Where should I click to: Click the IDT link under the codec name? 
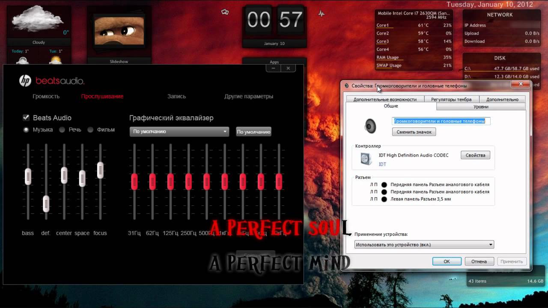[382, 164]
